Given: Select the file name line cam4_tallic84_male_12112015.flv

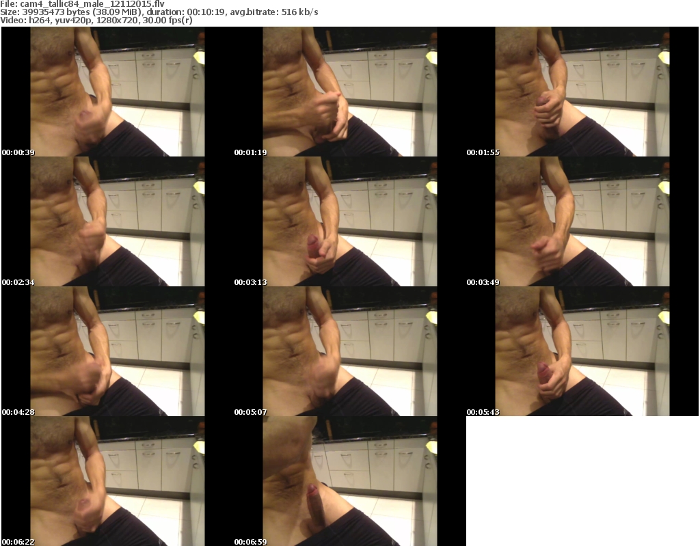Looking at the screenshot, I should (82, 4).
